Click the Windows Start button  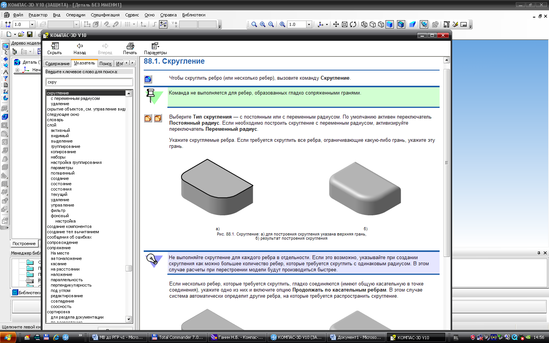tap(8, 337)
